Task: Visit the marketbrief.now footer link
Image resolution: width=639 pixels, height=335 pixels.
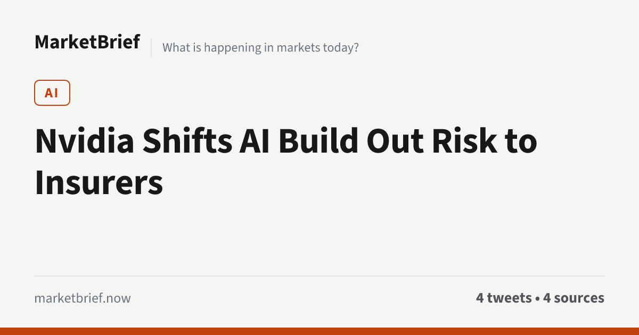Action: click(x=83, y=298)
